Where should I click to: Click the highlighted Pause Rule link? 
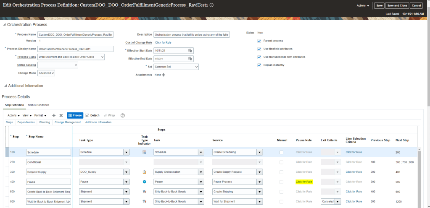pyautogui.click(x=304, y=182)
